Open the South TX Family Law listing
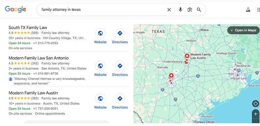Image resolution: width=260 pixels, height=126 pixels. 28,27
